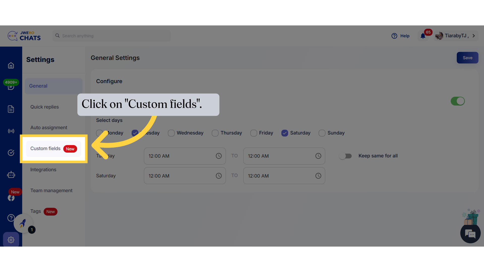Open the clock picker for Saturday end time
Image resolution: width=484 pixels, height=272 pixels.
pyautogui.click(x=318, y=176)
